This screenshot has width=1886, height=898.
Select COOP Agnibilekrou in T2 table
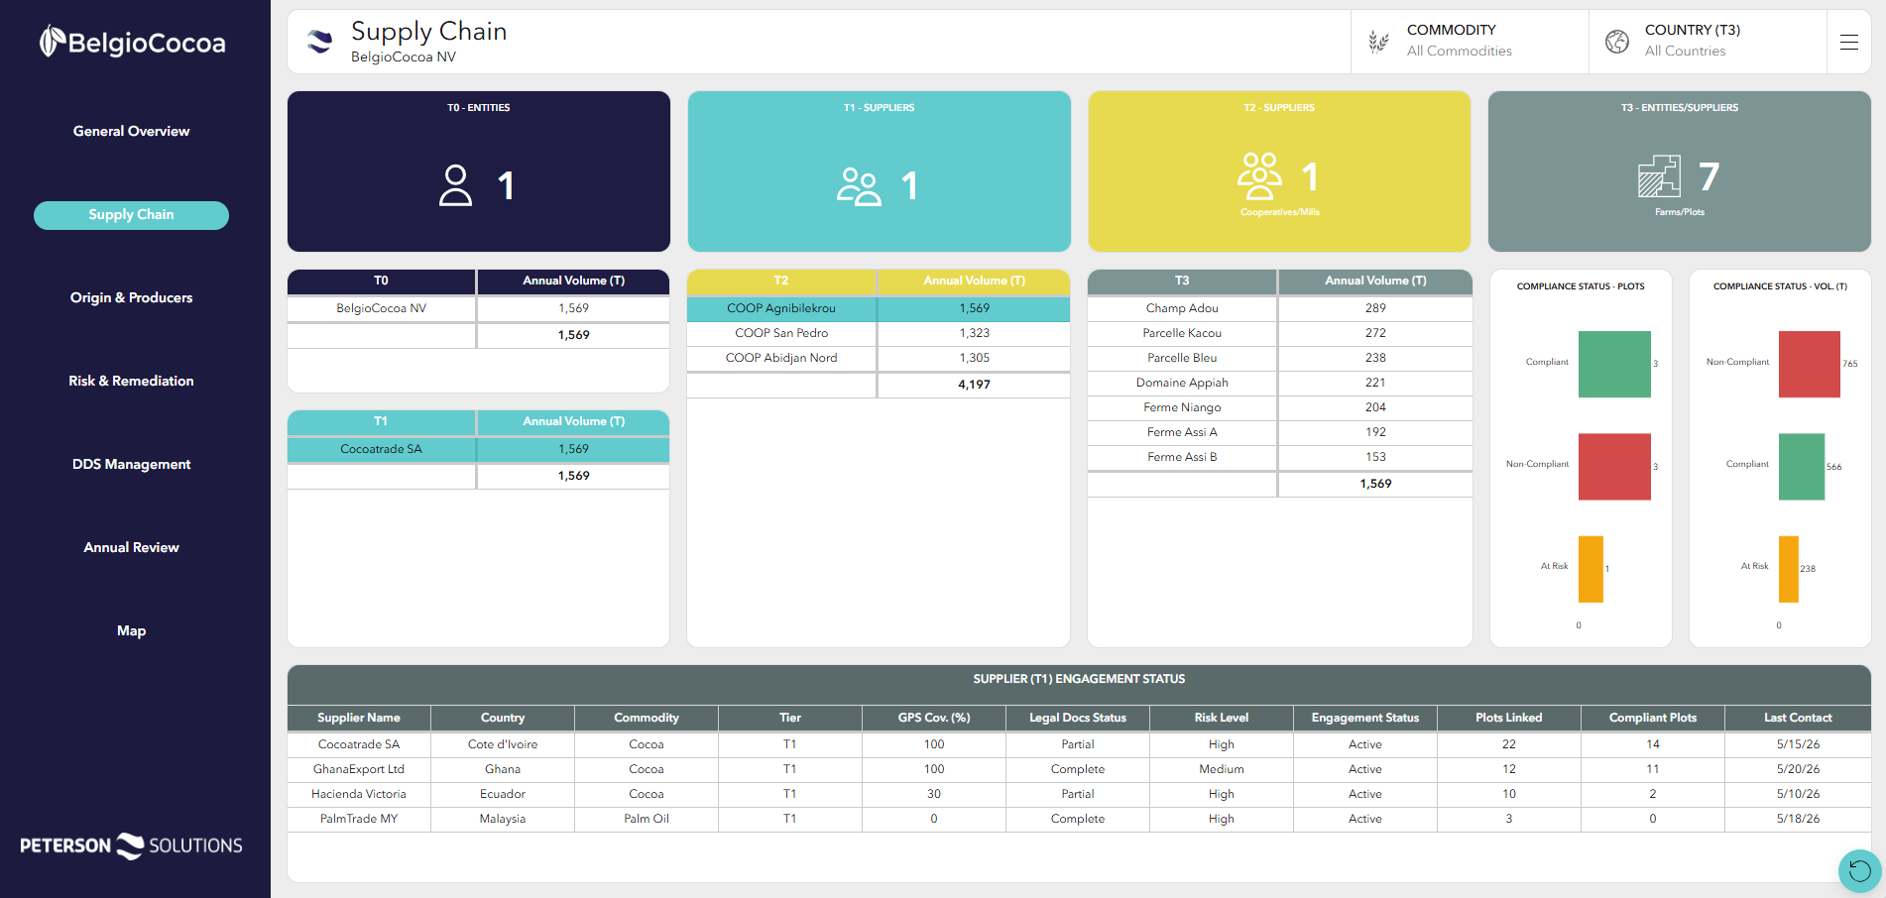click(879, 308)
